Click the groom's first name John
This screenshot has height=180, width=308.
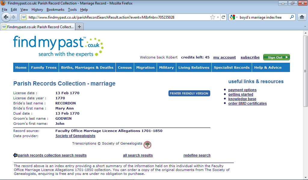(x=60, y=124)
